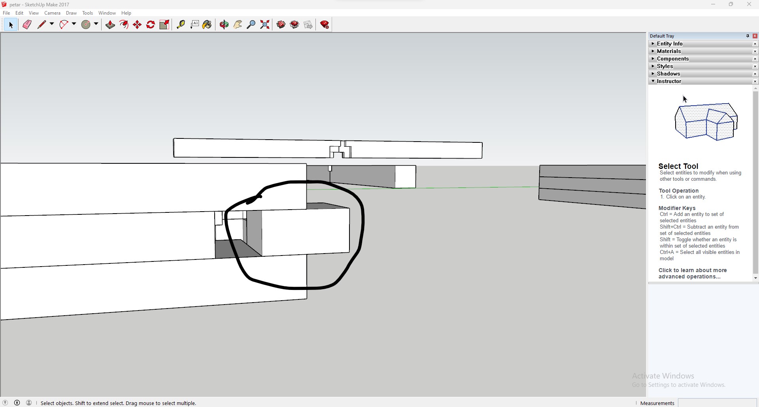Screen dimensions: 759x407
Task: Click the Share Model icon
Action: [295, 25]
